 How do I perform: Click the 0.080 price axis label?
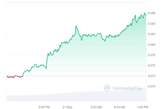151,45
